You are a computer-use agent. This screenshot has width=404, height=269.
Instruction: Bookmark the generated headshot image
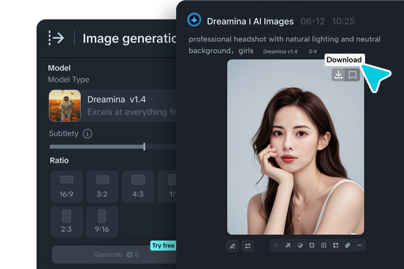pos(353,75)
